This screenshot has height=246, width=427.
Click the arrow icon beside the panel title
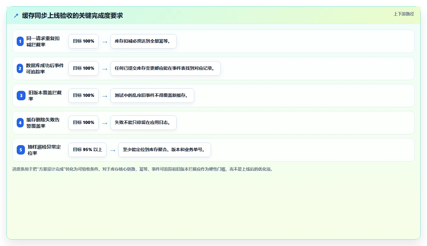(x=16, y=16)
